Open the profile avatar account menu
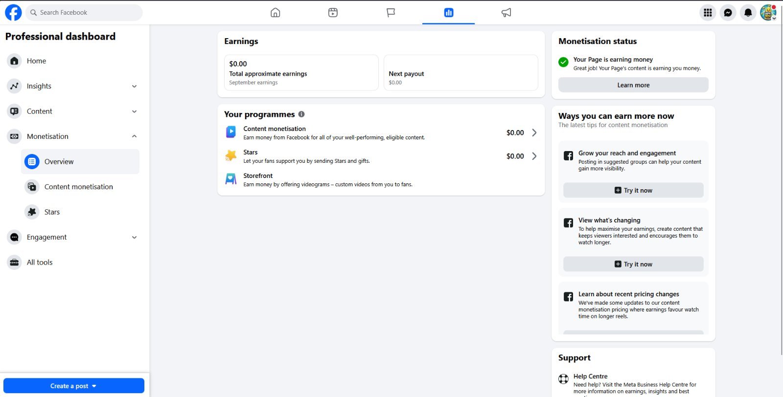783x397 pixels. click(768, 13)
